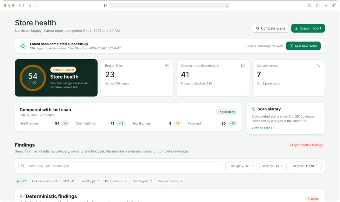
Task: Click the document icon on Missing meta descriptions card
Action: point(243,65)
